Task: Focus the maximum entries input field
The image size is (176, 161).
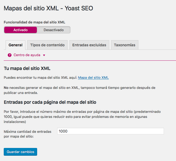Action: [110, 131]
